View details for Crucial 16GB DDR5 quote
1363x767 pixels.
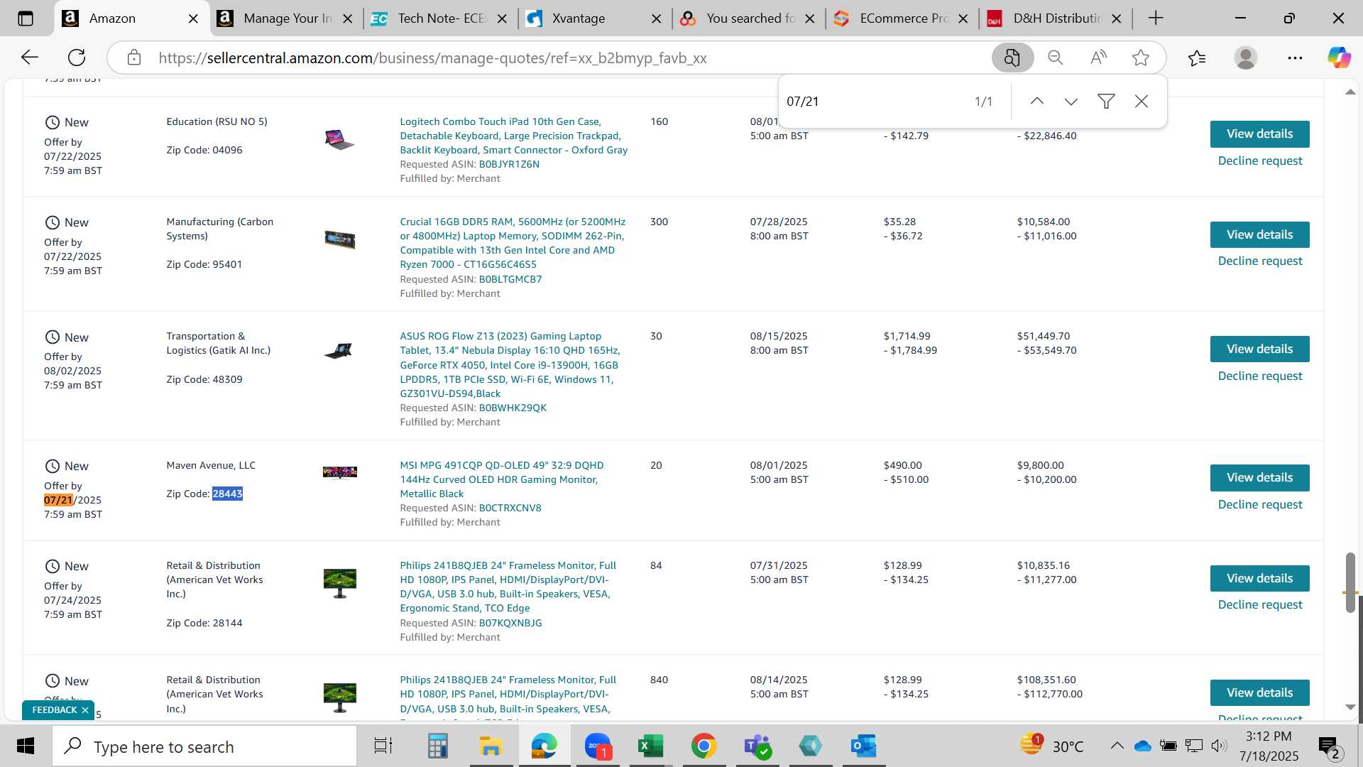(x=1259, y=235)
